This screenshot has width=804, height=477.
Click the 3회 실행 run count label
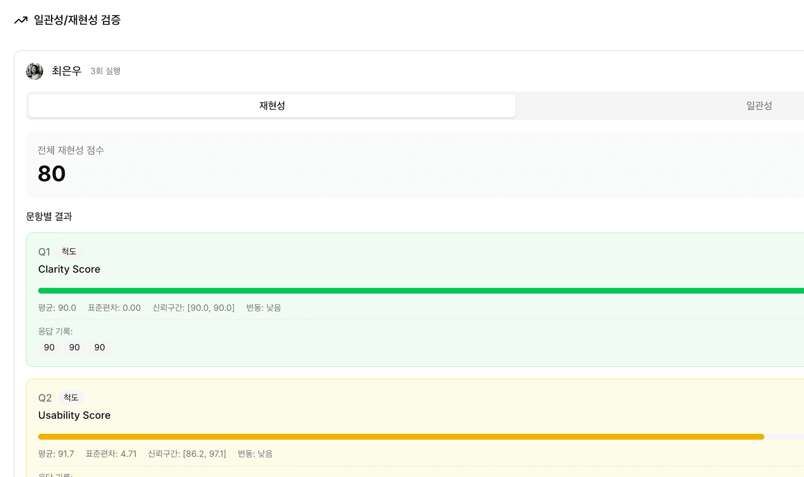(x=105, y=71)
